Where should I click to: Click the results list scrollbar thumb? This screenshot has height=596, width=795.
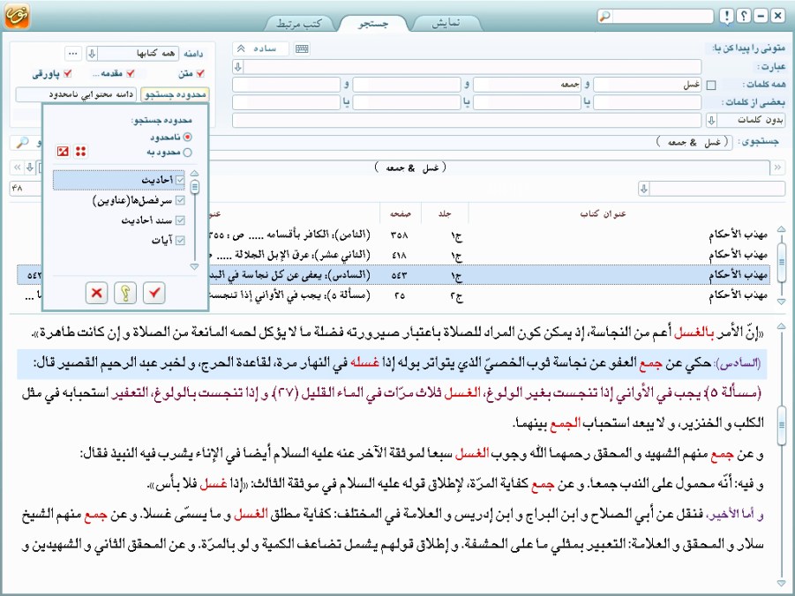pyautogui.click(x=781, y=262)
